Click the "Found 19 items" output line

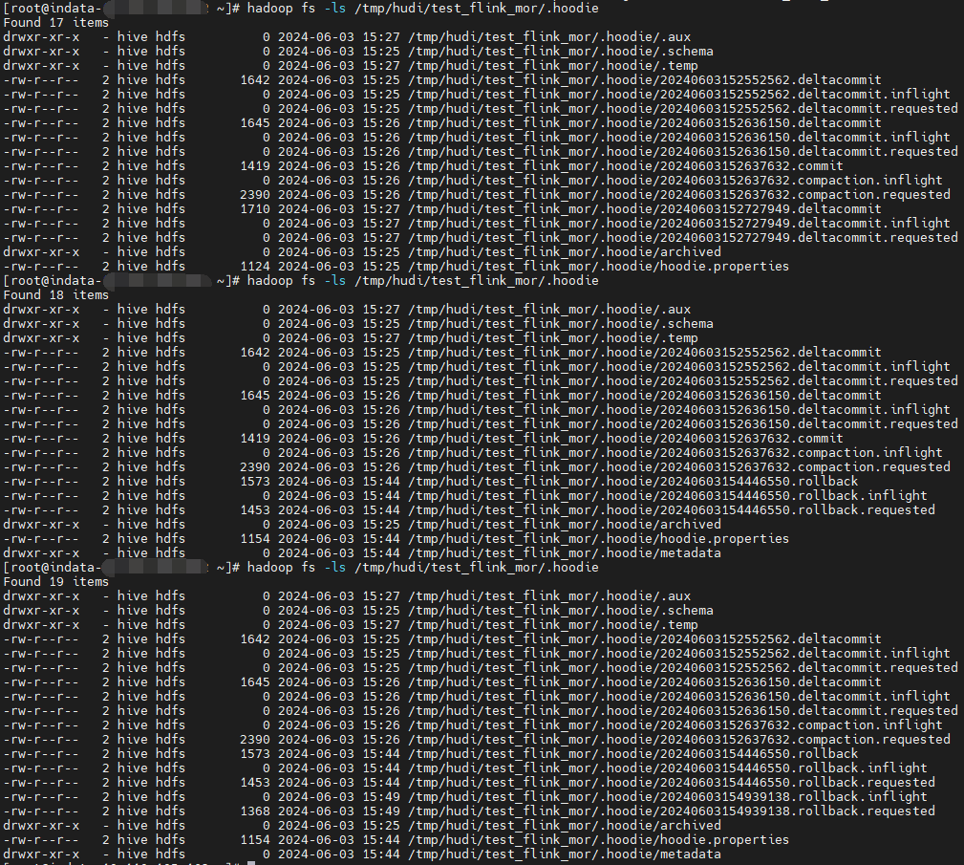tap(56, 582)
